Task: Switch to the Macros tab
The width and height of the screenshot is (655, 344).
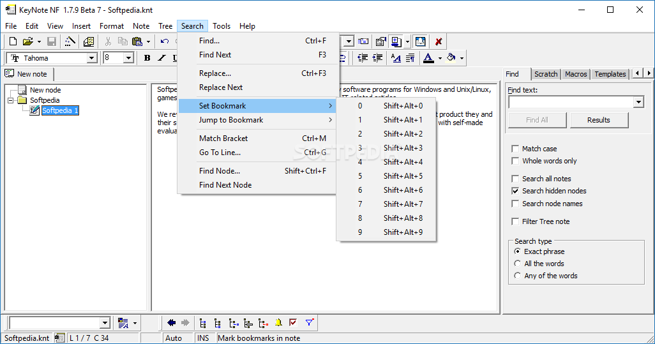Action: pos(576,74)
